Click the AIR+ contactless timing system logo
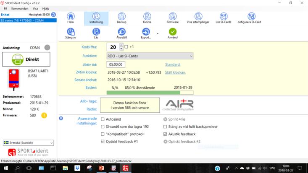308x173 pixels. (x=178, y=105)
